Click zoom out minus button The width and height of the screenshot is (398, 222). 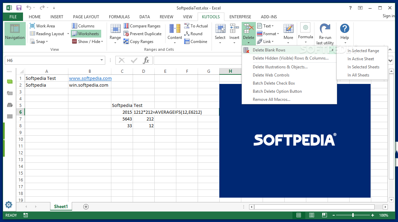click(x=334, y=215)
